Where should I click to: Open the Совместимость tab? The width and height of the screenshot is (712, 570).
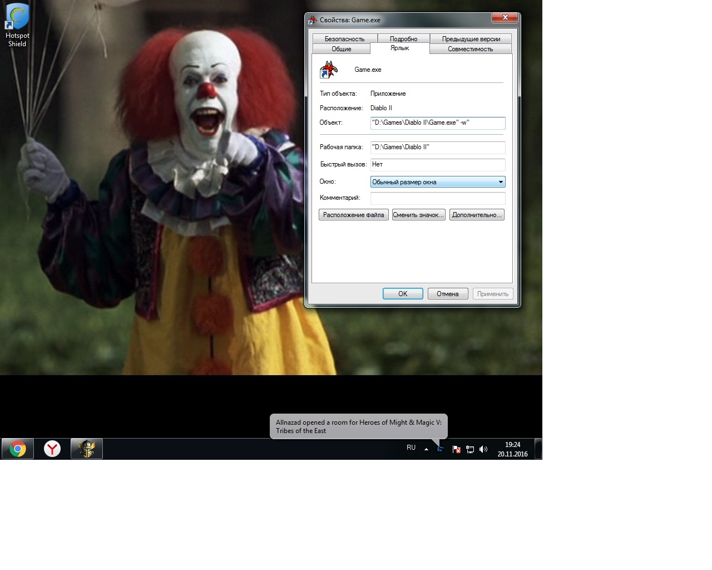pyautogui.click(x=471, y=49)
